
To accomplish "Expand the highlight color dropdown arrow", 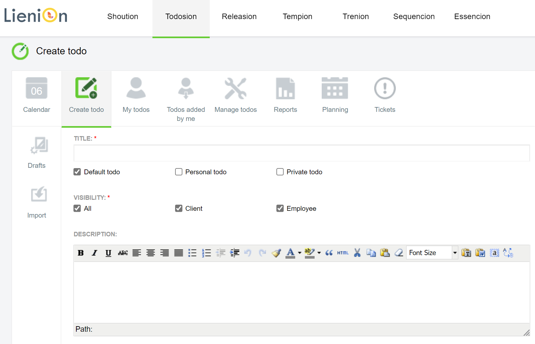I will [x=319, y=253].
